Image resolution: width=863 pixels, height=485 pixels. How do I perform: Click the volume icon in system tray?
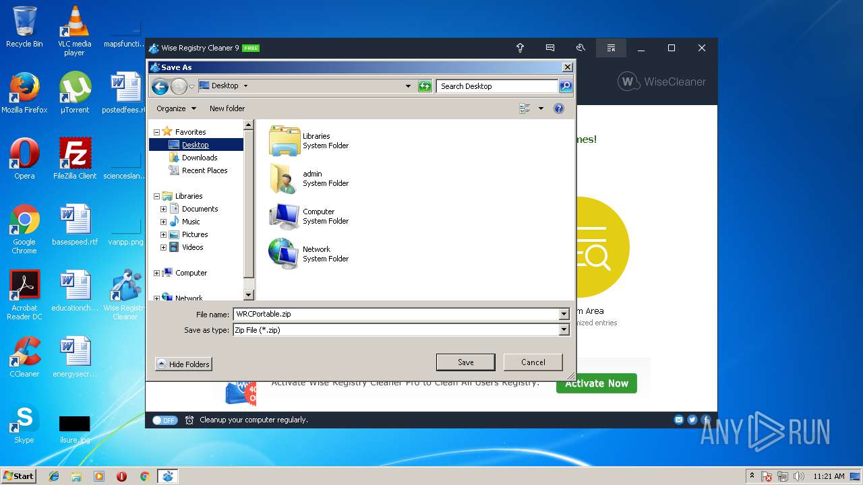pos(800,476)
